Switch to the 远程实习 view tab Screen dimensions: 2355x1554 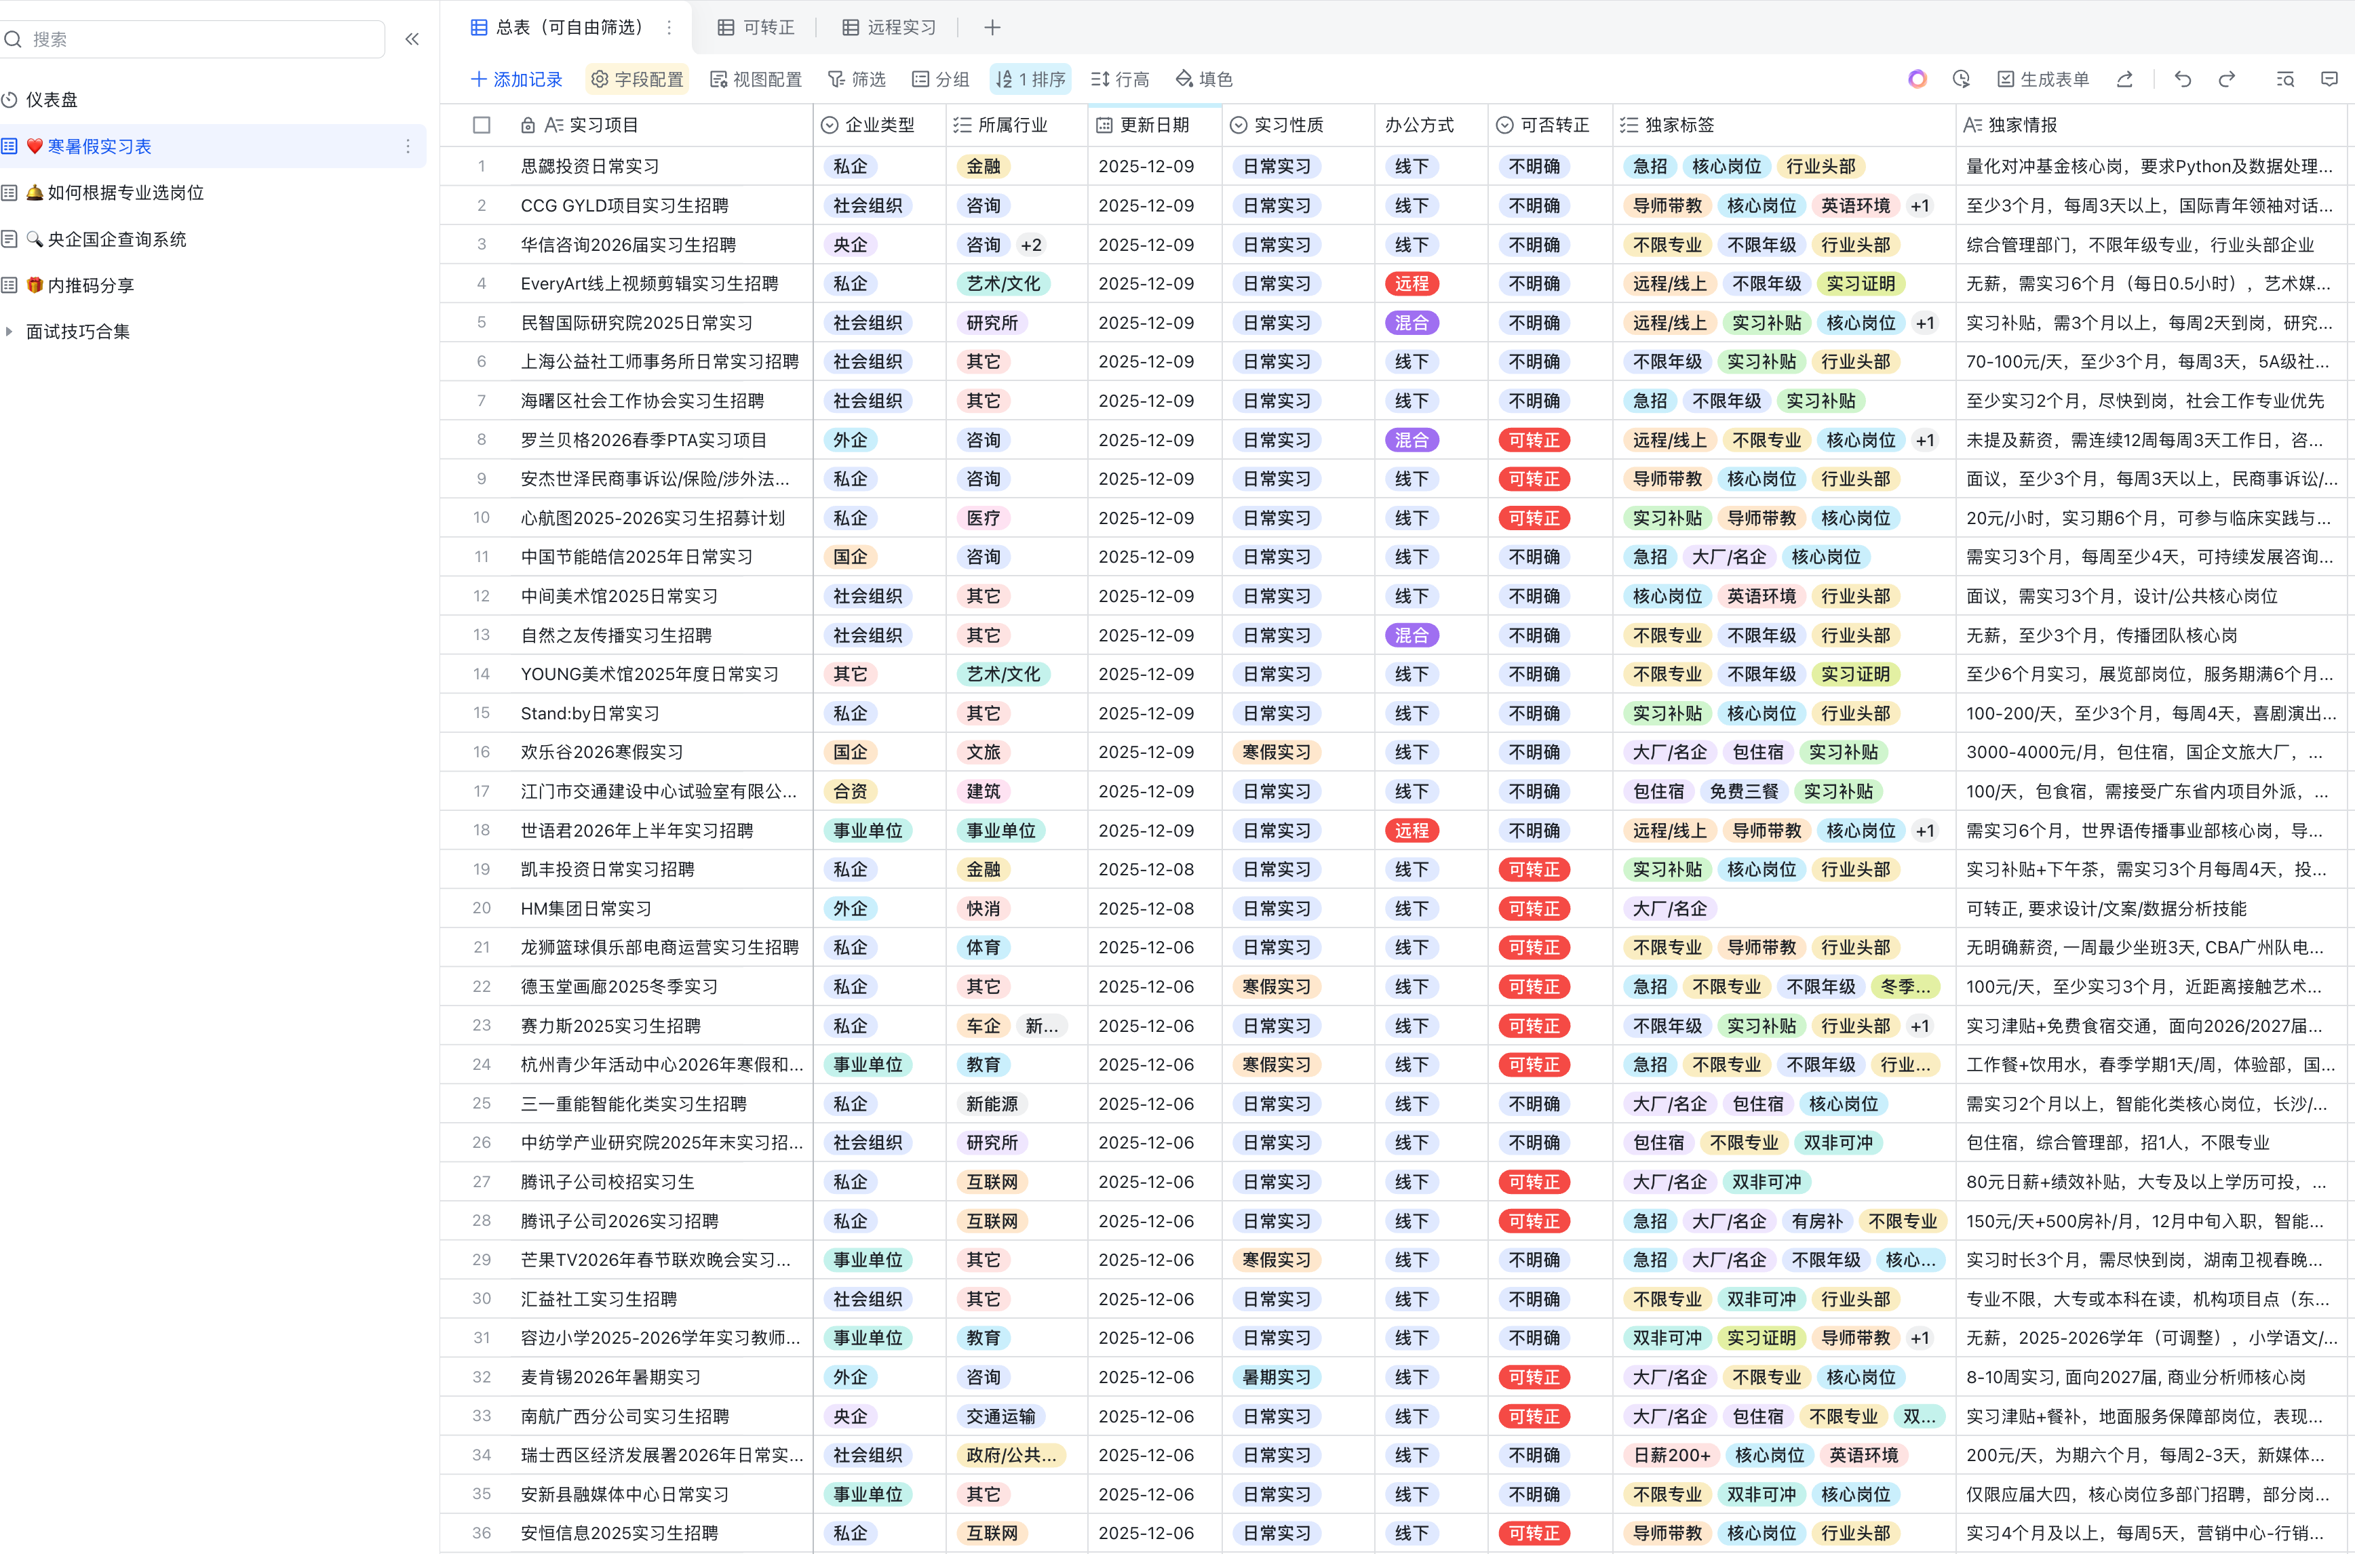pos(889,28)
